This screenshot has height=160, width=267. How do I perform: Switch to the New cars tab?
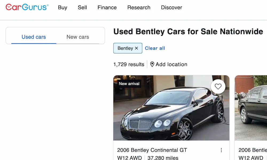pyautogui.click(x=77, y=37)
